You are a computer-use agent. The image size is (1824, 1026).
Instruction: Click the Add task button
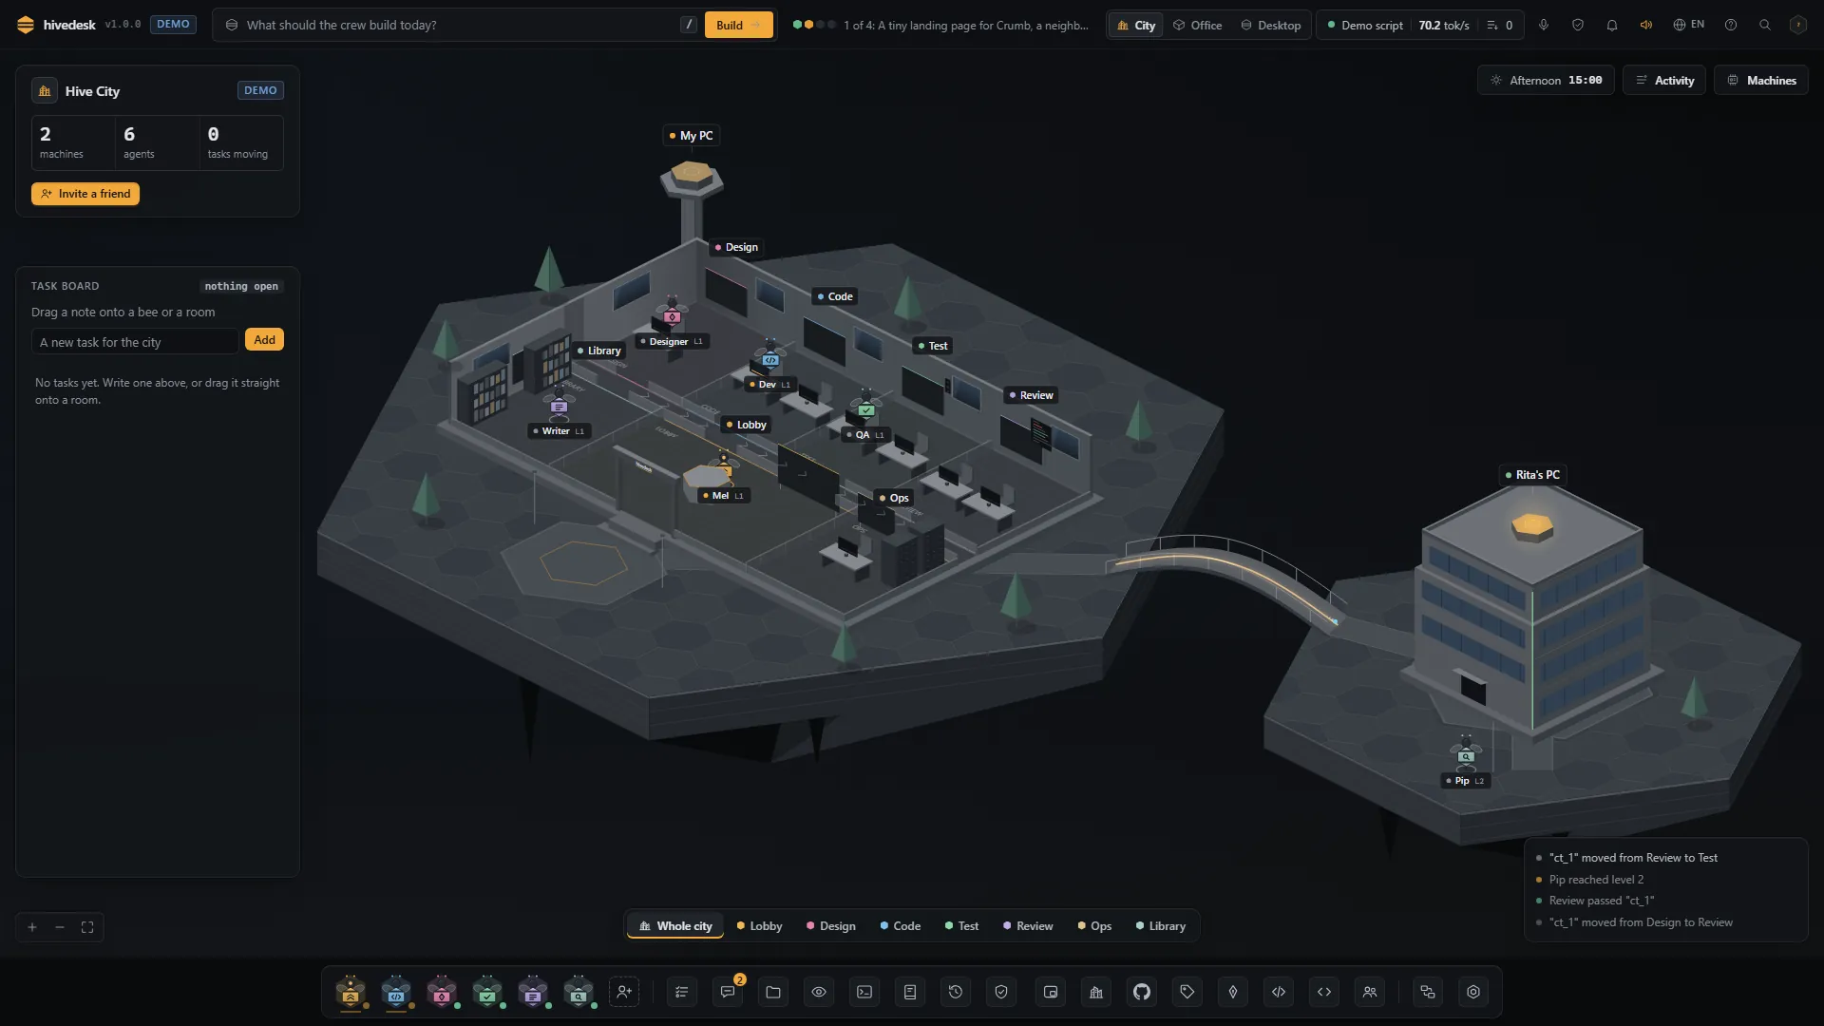264,340
